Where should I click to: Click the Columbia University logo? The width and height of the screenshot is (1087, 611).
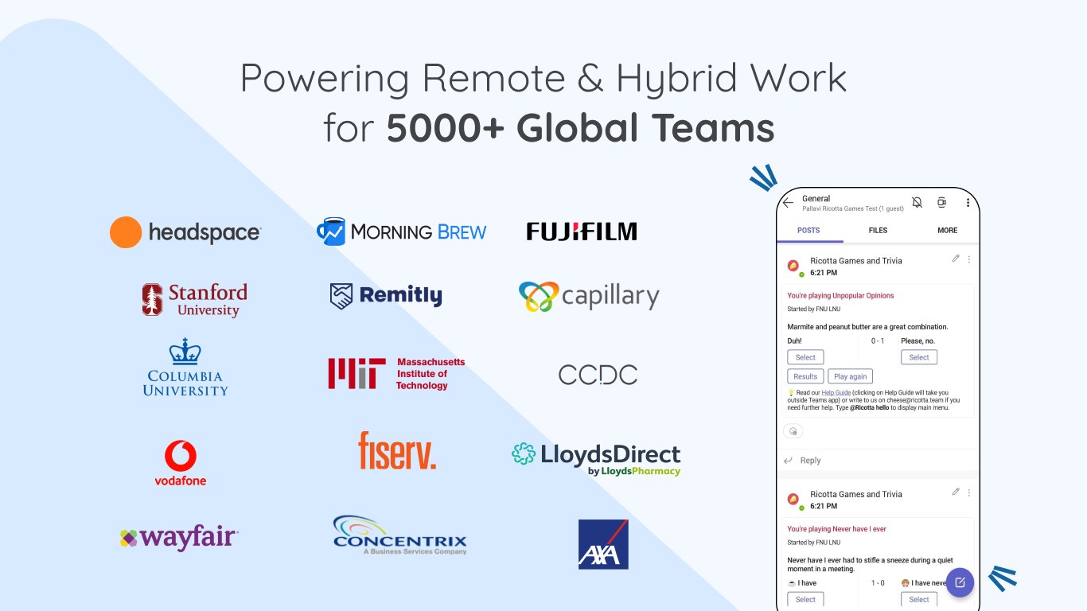[x=185, y=368]
